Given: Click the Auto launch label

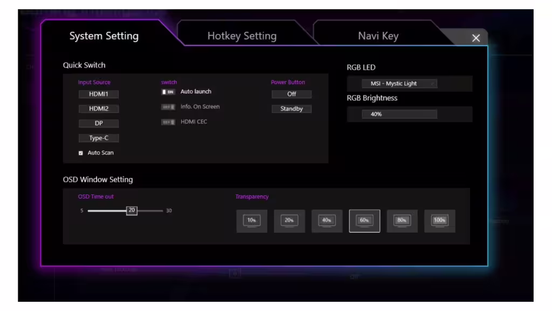Looking at the screenshot, I should click(196, 92).
